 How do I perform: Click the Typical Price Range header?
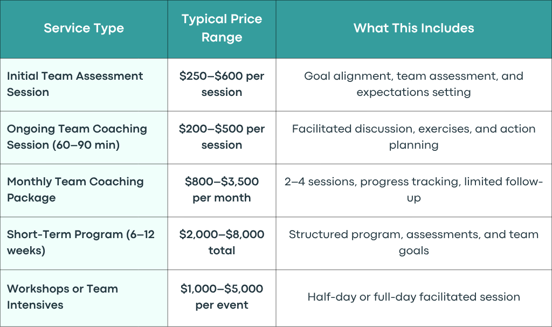[x=222, y=29]
